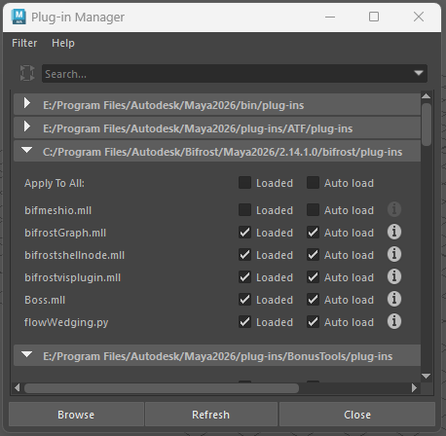The image size is (446, 436).
Task: Click the Maya logo in the title bar
Action: [19, 17]
